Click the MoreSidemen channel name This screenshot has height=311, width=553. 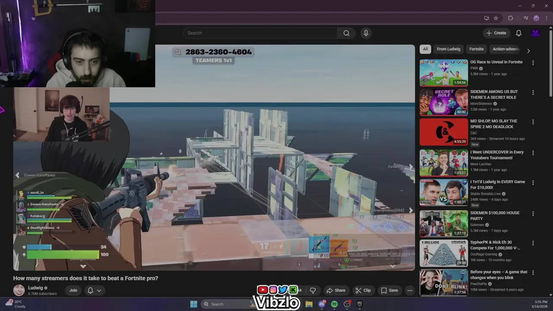point(481,104)
